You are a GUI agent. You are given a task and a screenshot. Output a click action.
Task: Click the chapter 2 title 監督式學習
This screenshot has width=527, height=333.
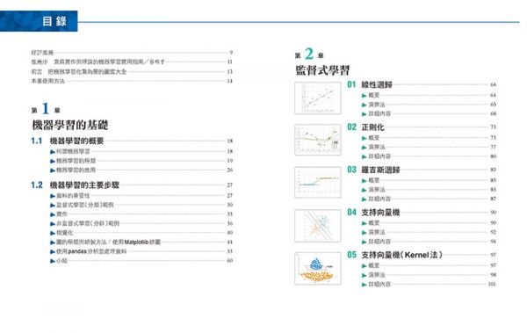coord(322,70)
